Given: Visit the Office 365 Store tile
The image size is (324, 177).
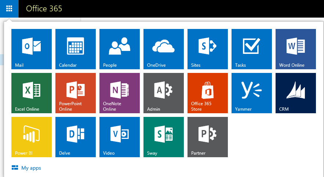Looking at the screenshot, I should 207,93.
